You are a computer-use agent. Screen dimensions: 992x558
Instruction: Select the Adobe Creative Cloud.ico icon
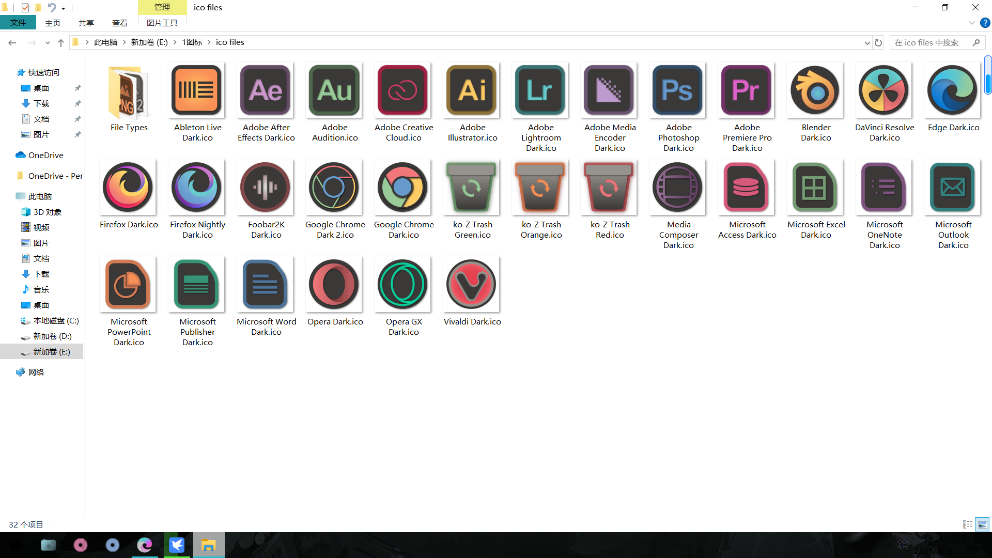[x=404, y=90]
